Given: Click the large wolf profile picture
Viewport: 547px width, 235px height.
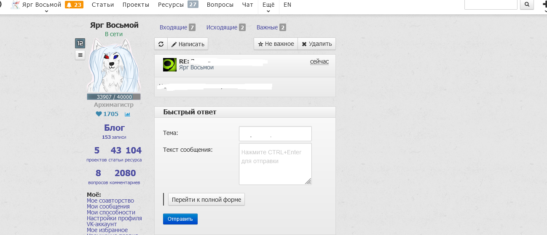Looking at the screenshot, I should point(113,65).
